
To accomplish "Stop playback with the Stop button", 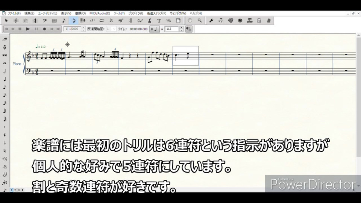I will pyautogui.click(x=20, y=29).
